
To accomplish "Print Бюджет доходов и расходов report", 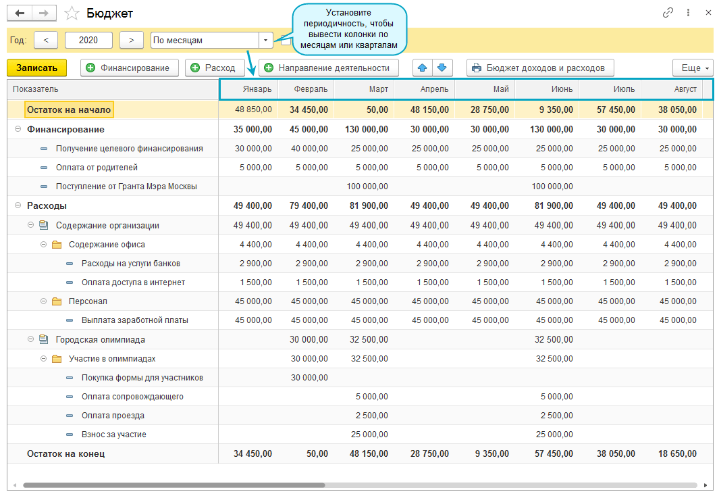I will click(x=540, y=68).
